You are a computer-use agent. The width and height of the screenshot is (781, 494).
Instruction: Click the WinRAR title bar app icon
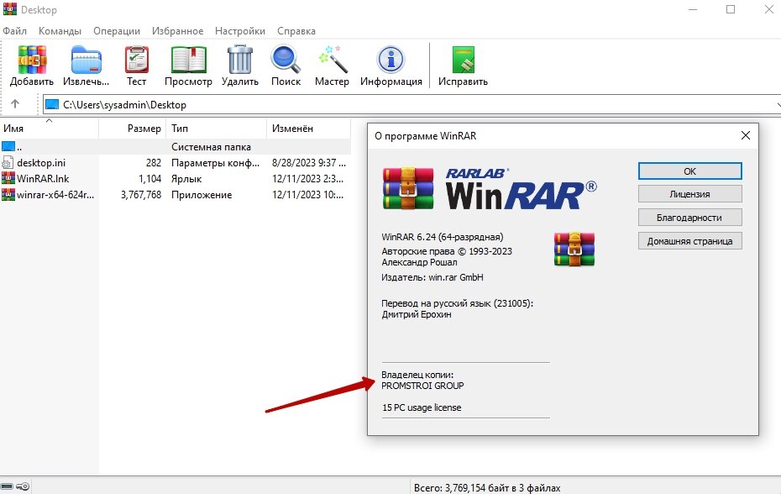[x=10, y=9]
